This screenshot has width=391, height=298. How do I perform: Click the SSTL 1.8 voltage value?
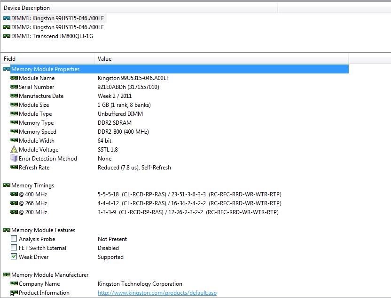tap(108, 150)
